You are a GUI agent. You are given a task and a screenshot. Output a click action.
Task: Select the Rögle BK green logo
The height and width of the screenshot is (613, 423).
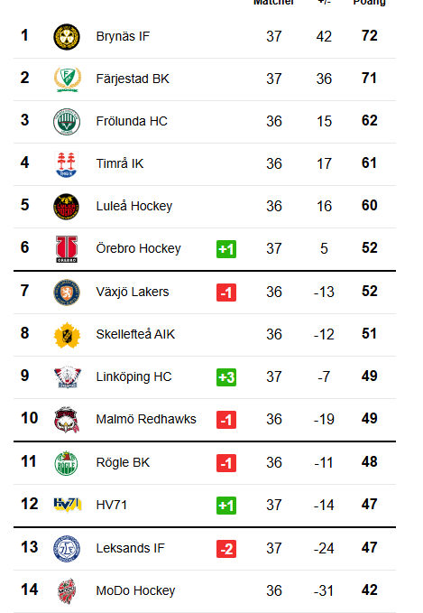(x=67, y=463)
